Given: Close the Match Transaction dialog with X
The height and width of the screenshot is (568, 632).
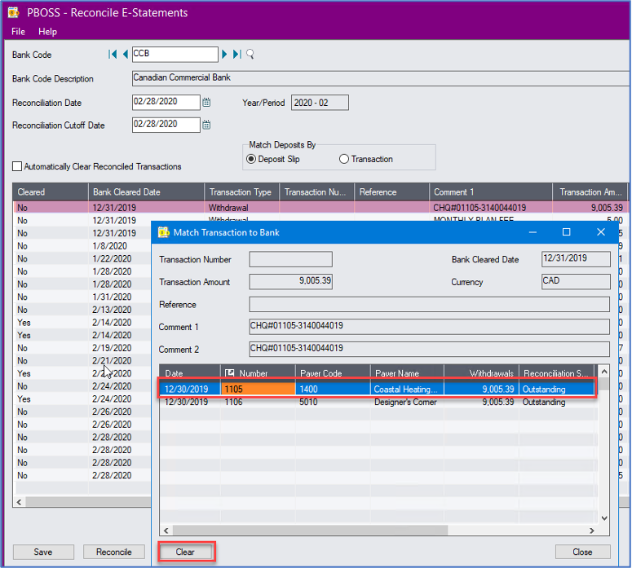Looking at the screenshot, I should (601, 232).
